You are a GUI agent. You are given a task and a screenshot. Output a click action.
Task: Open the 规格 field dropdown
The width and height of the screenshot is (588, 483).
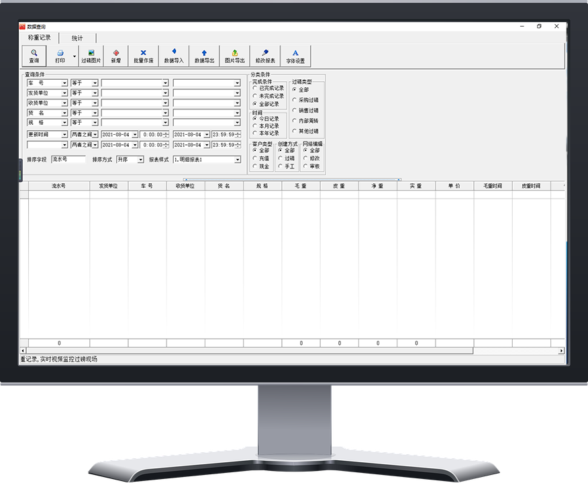point(64,123)
